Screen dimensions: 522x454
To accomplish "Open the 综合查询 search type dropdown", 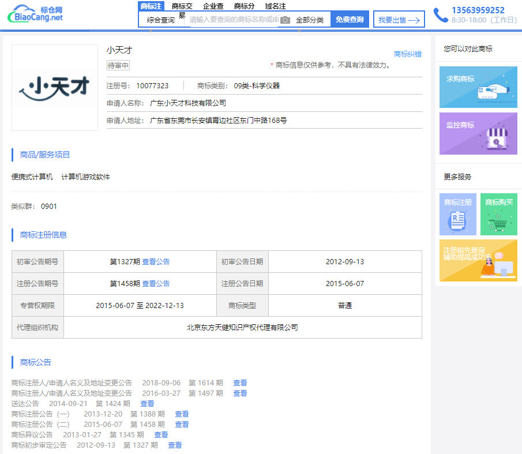I will click(161, 20).
